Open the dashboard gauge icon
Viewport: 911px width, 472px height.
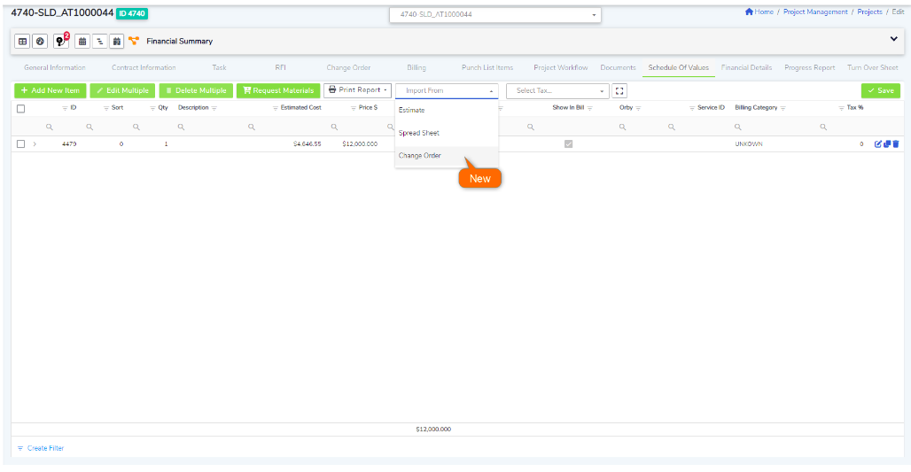pyautogui.click(x=40, y=42)
